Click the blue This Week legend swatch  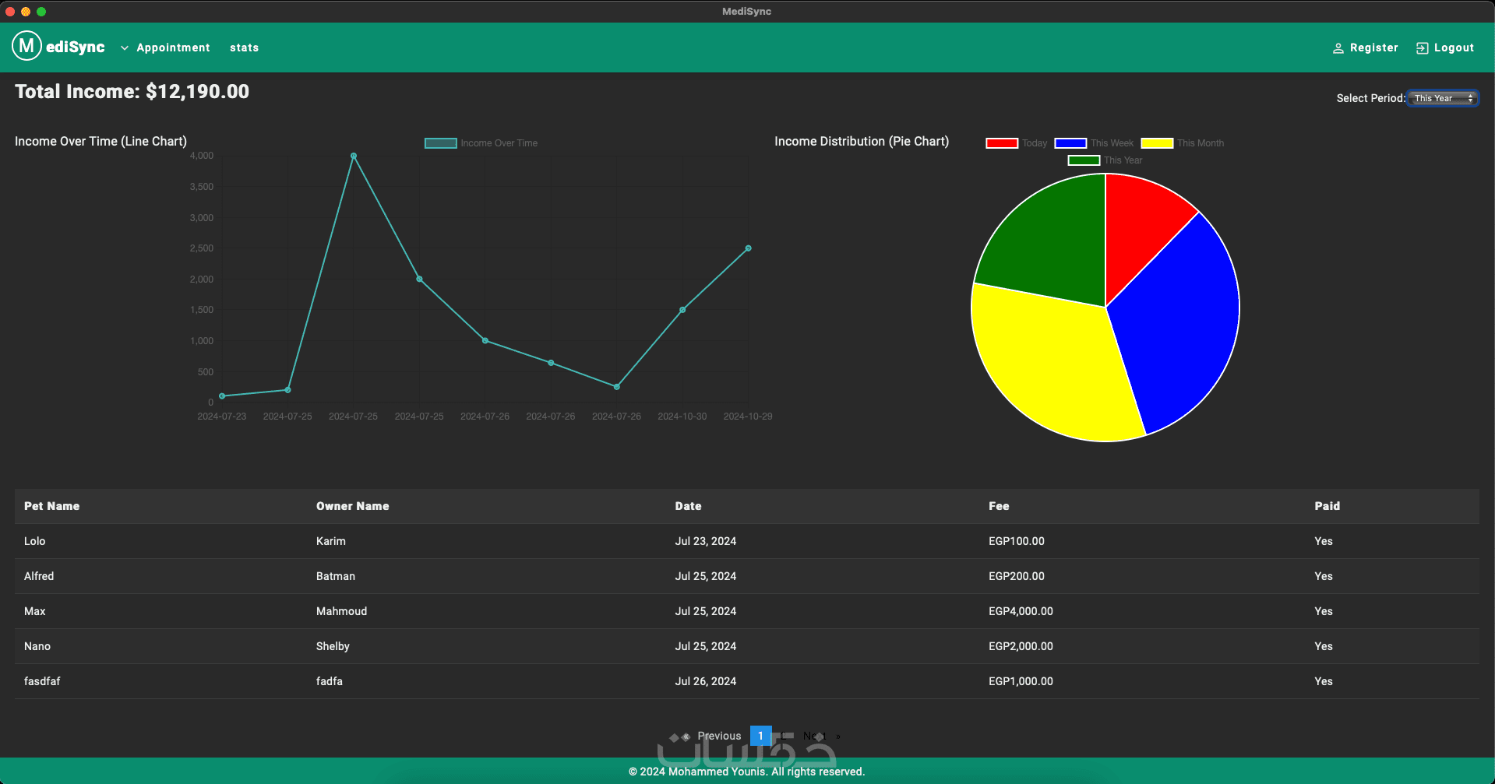click(1070, 143)
